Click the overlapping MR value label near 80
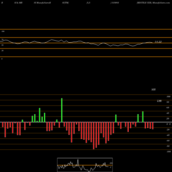This screenshot has height=172, width=172. click(x=159, y=101)
